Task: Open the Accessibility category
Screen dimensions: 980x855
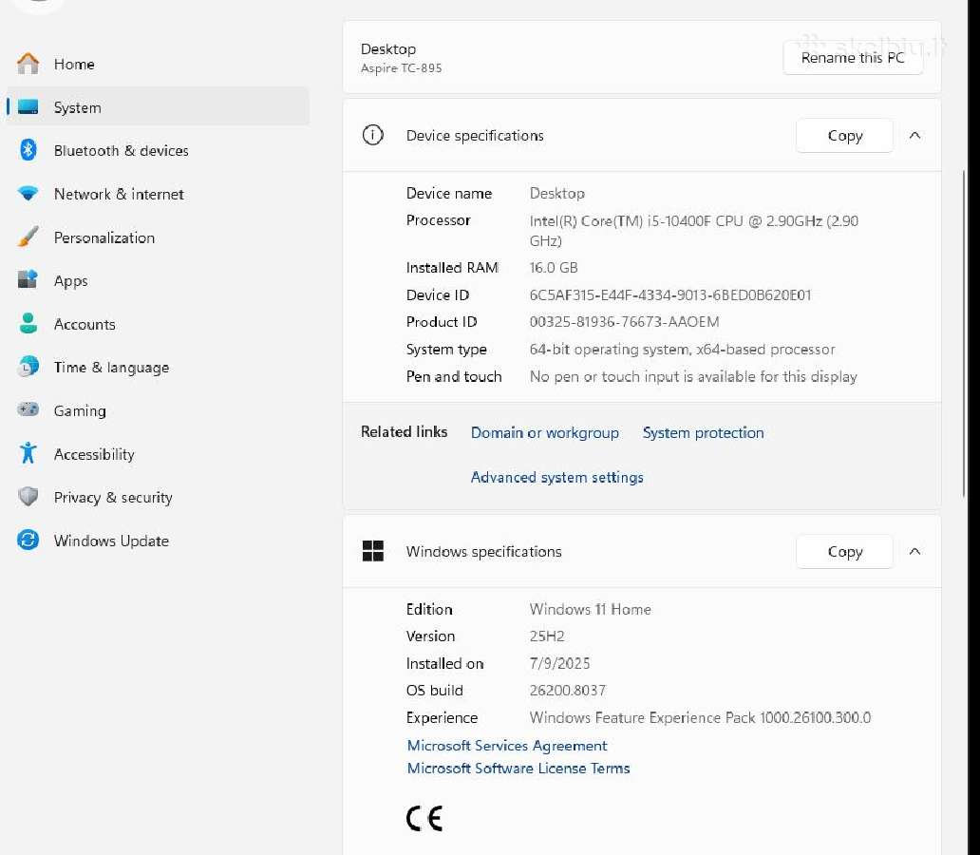Action: pyautogui.click(x=158, y=453)
